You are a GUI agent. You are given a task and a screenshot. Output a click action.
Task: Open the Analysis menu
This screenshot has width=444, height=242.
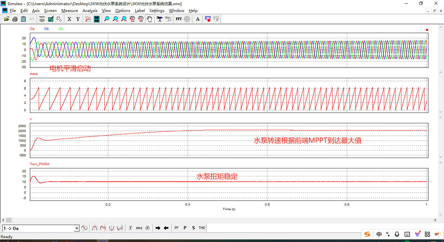90,11
